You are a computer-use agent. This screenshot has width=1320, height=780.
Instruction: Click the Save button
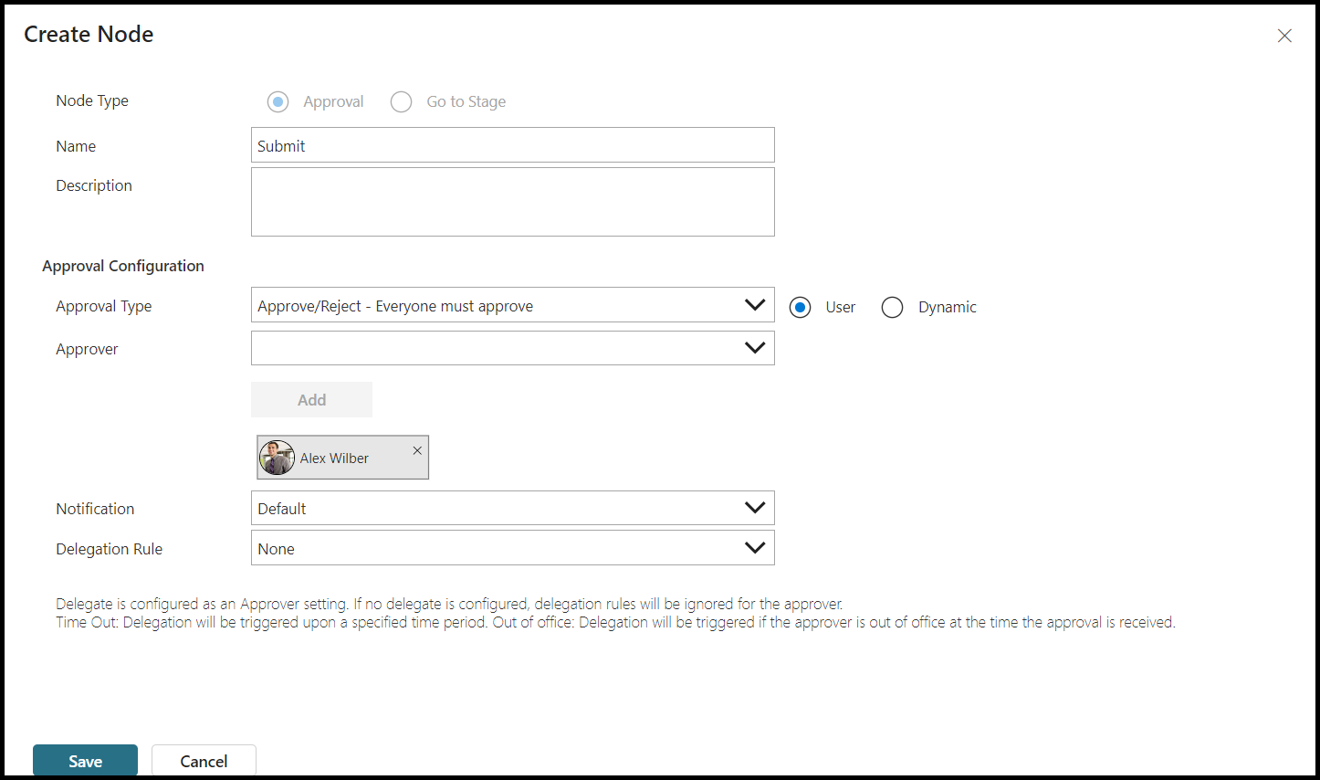point(85,761)
